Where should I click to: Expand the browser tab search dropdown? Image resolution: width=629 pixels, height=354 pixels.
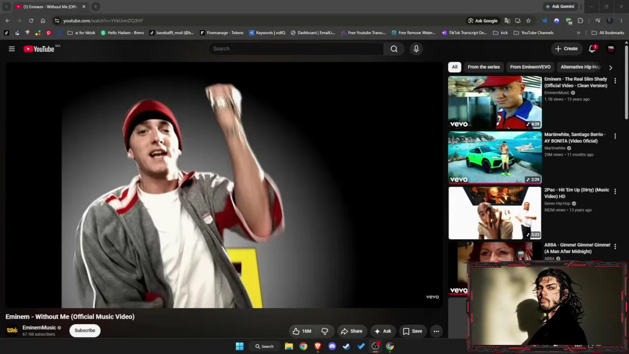tap(6, 6)
